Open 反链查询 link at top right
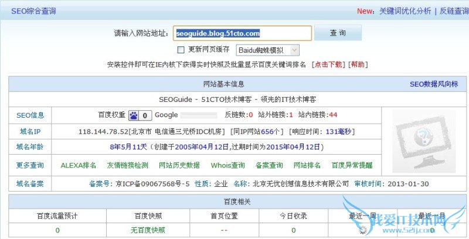The width and height of the screenshot is (469, 239). pos(454,11)
